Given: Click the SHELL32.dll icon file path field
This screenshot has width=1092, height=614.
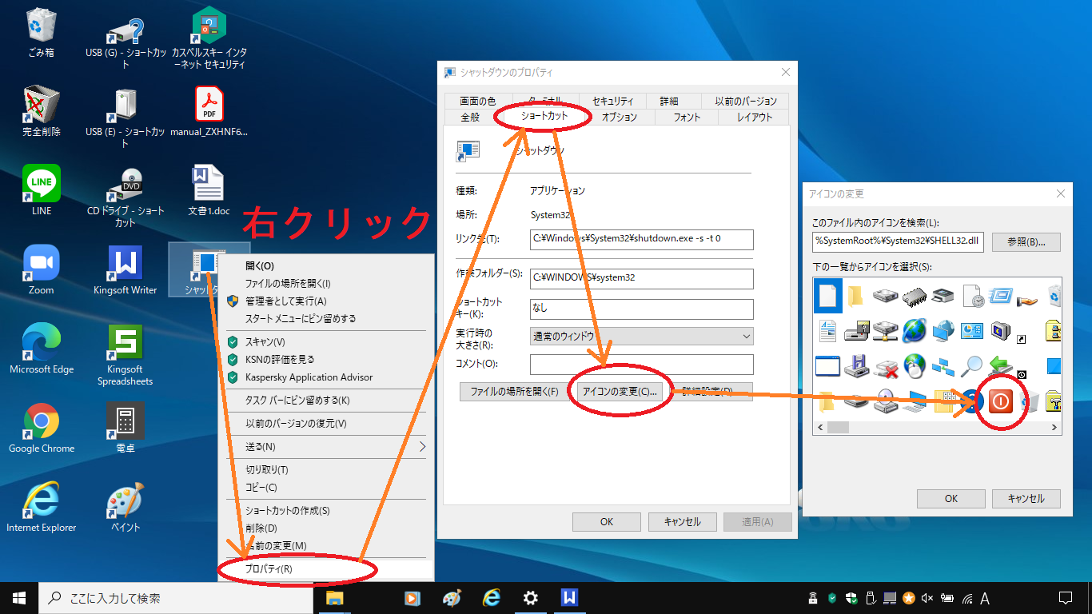Looking at the screenshot, I should point(899,241).
